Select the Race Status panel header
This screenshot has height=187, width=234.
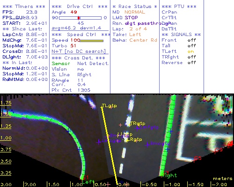click(x=135, y=7)
